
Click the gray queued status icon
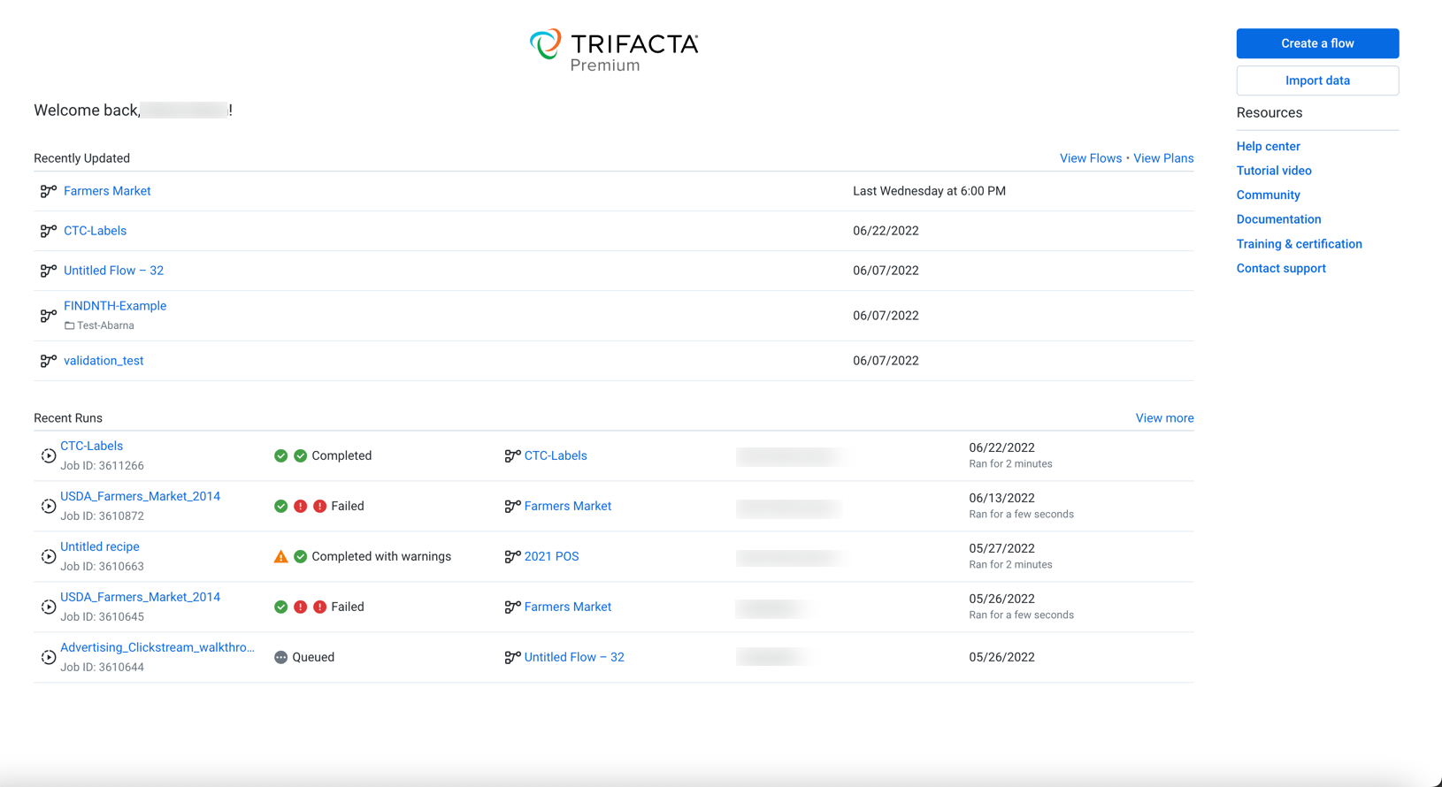(x=280, y=658)
